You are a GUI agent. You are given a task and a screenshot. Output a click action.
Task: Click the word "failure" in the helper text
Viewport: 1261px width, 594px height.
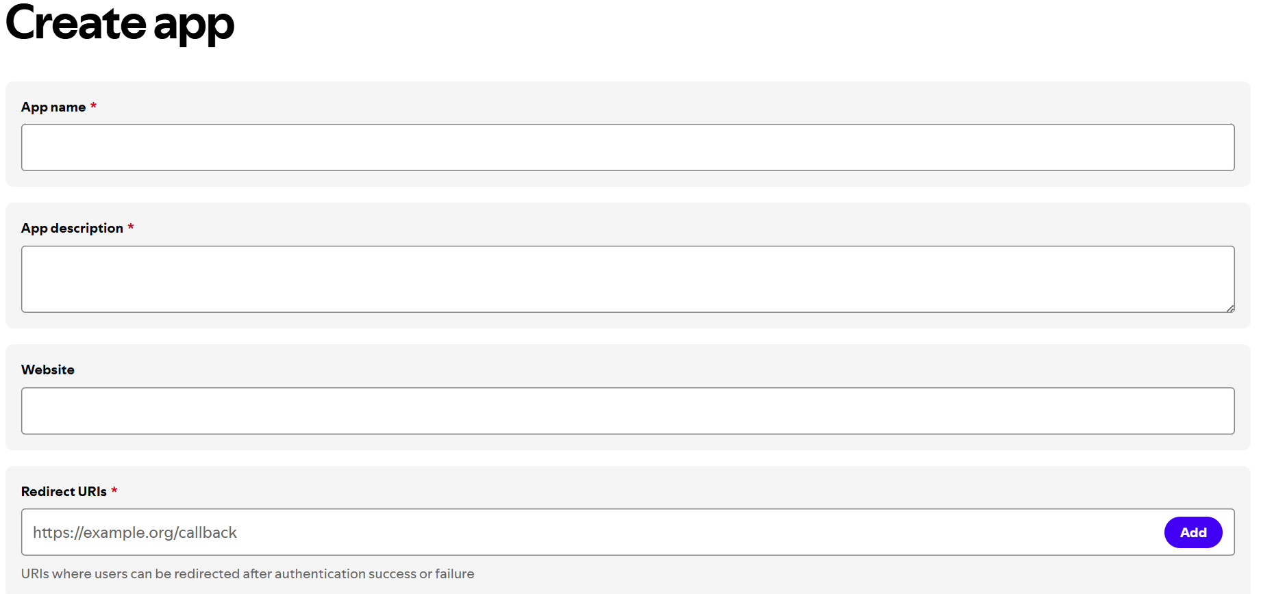click(454, 573)
